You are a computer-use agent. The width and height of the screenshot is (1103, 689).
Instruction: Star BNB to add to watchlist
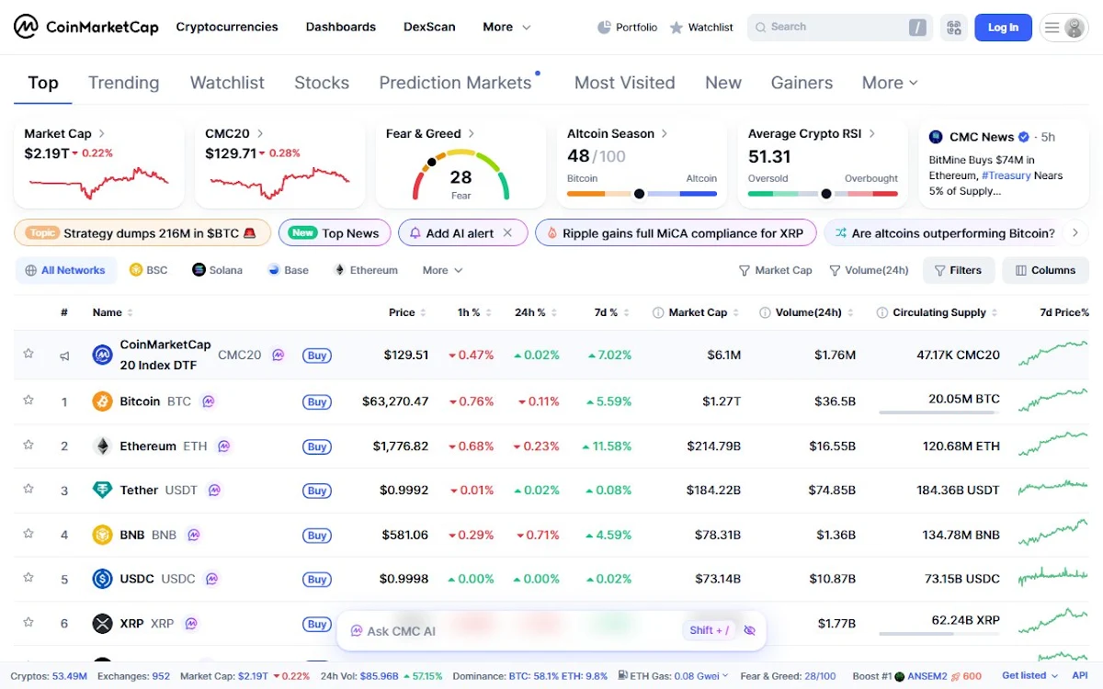28,533
